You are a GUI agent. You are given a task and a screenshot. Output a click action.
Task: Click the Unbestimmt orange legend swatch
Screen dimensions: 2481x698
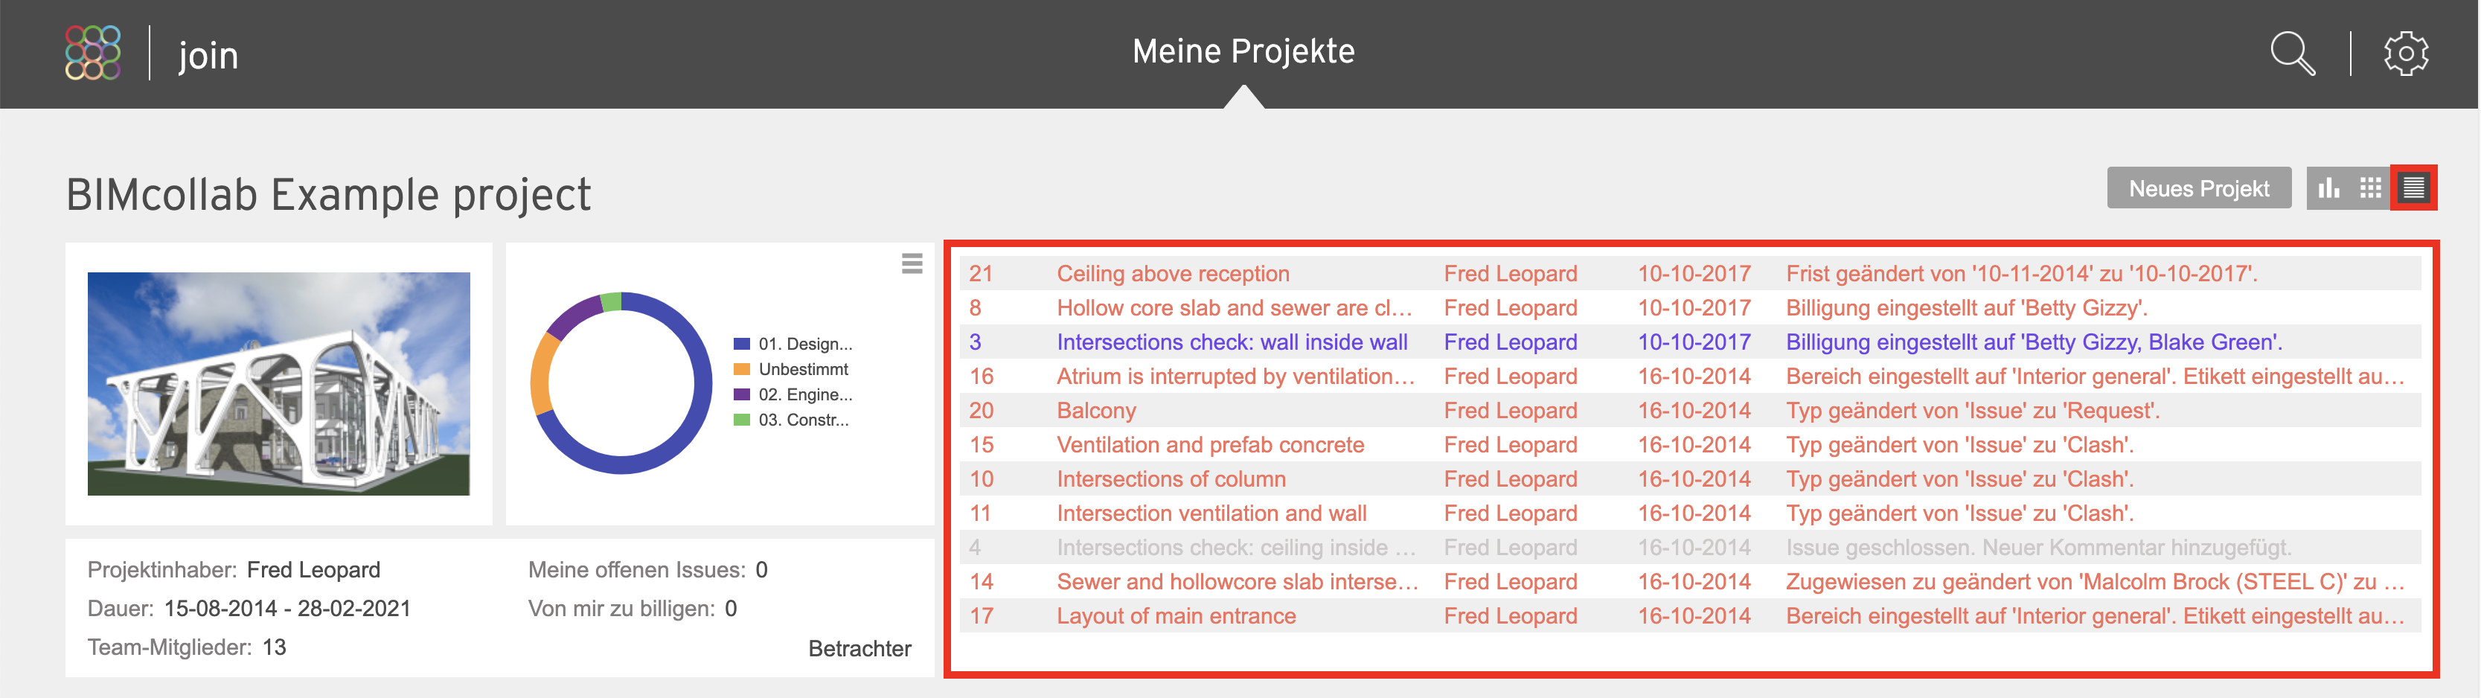click(x=742, y=369)
